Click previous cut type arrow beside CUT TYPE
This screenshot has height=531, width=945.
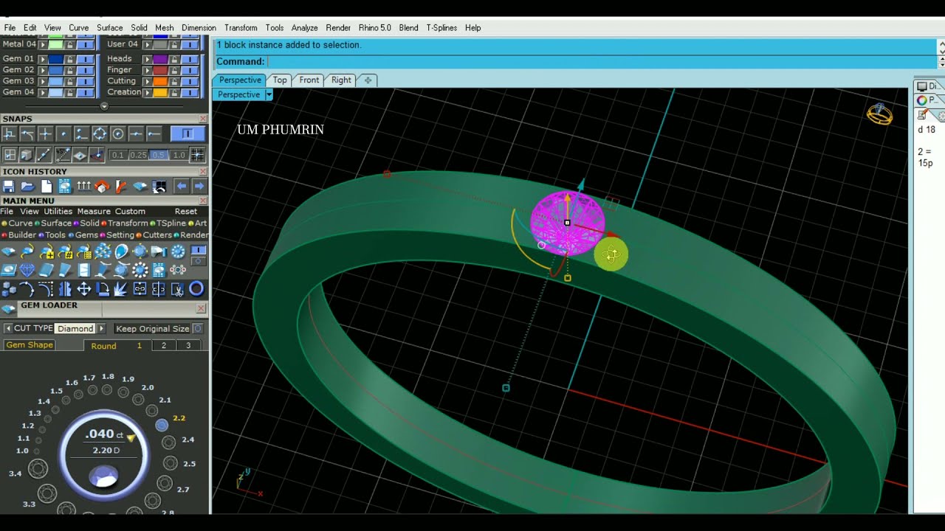click(x=8, y=328)
